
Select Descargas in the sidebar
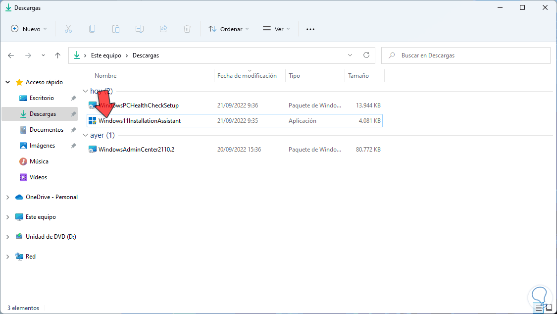[x=40, y=114]
